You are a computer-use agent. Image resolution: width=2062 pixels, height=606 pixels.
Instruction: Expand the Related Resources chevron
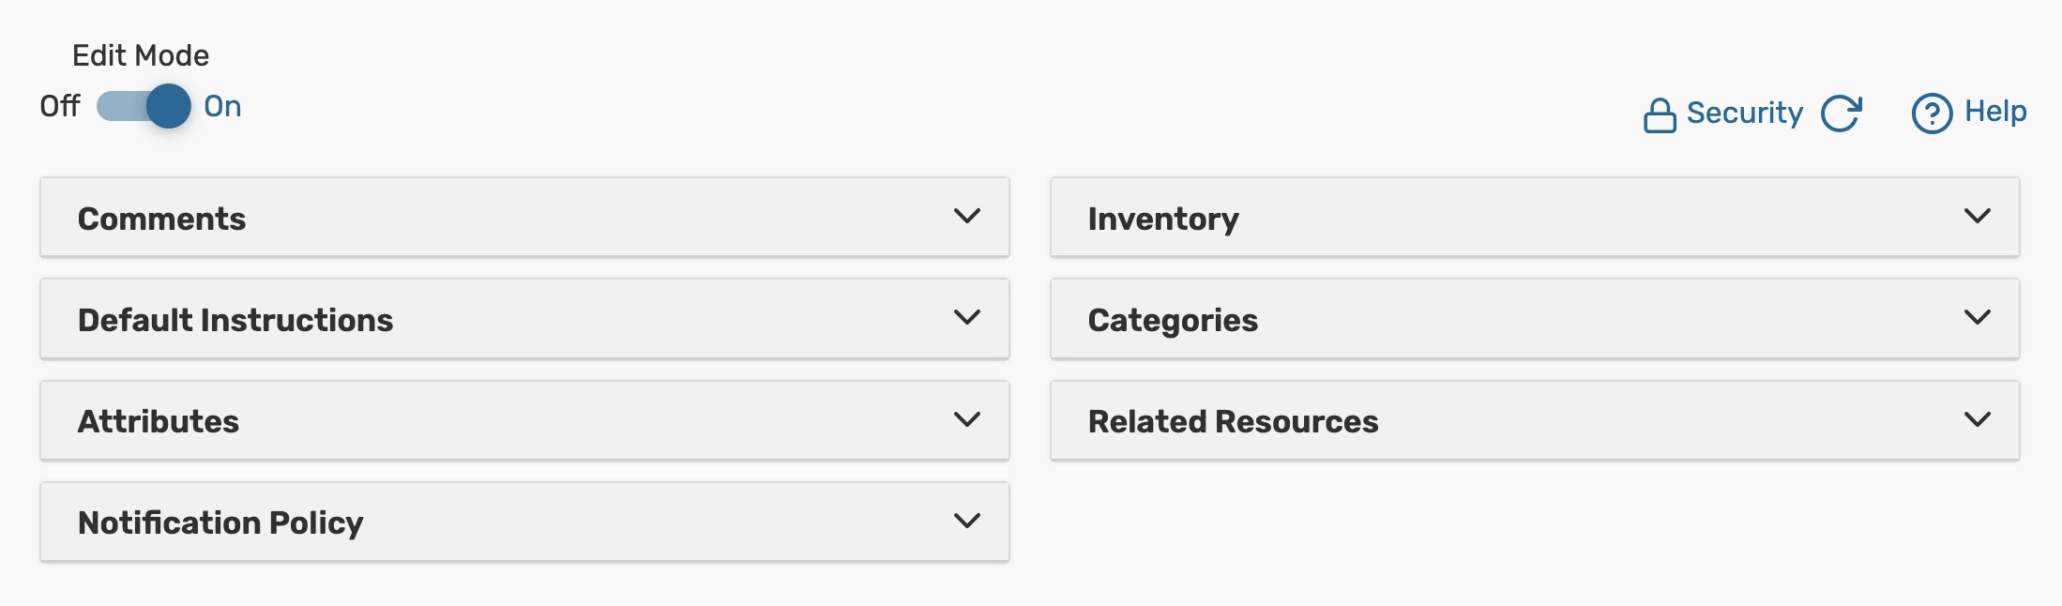pyautogui.click(x=1977, y=419)
